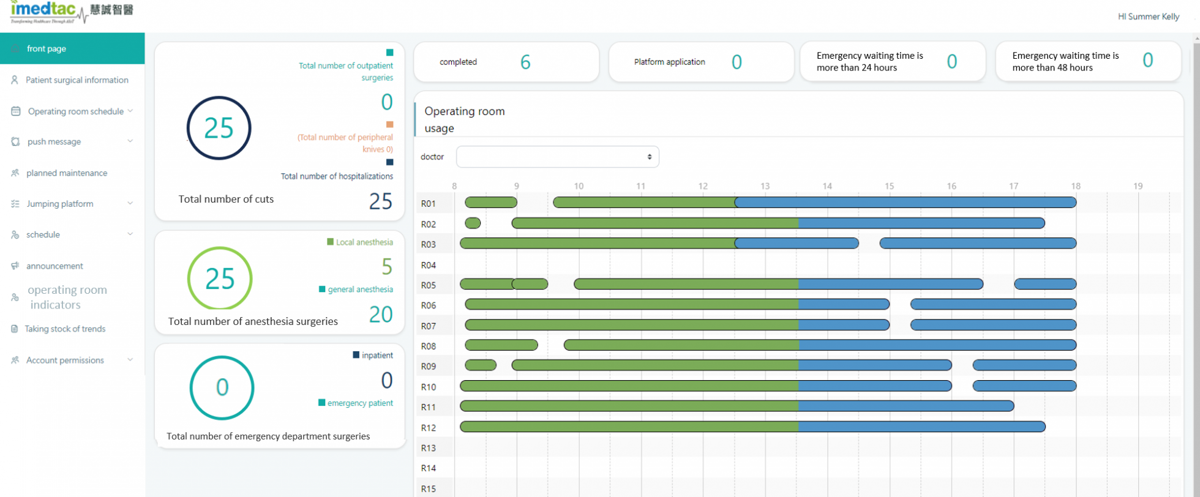The width and height of the screenshot is (1200, 497).
Task: Click the Operating room schedule calendar icon
Action: tap(16, 111)
